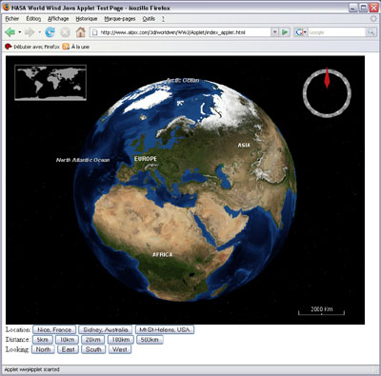Screen dimensions: 381x376
Task: Look East button
Action: [68, 349]
